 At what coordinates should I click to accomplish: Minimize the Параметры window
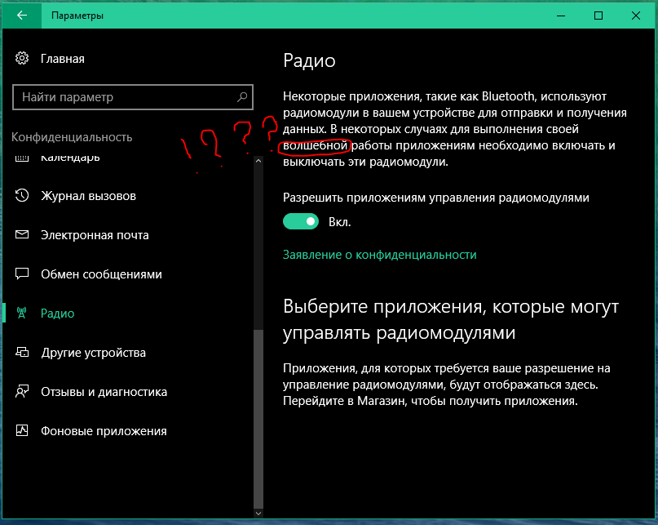point(561,16)
